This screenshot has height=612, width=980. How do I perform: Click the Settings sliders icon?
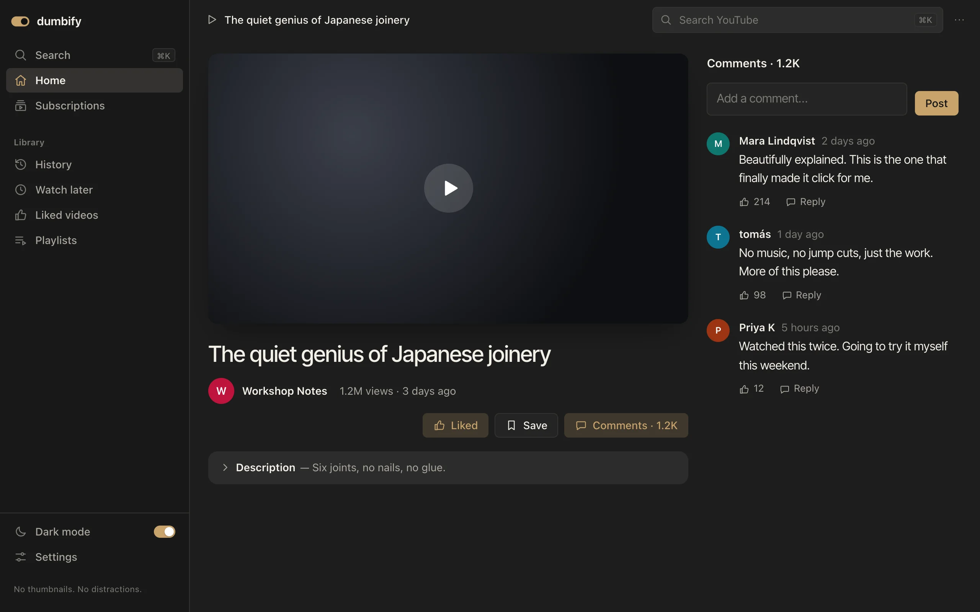coord(21,557)
